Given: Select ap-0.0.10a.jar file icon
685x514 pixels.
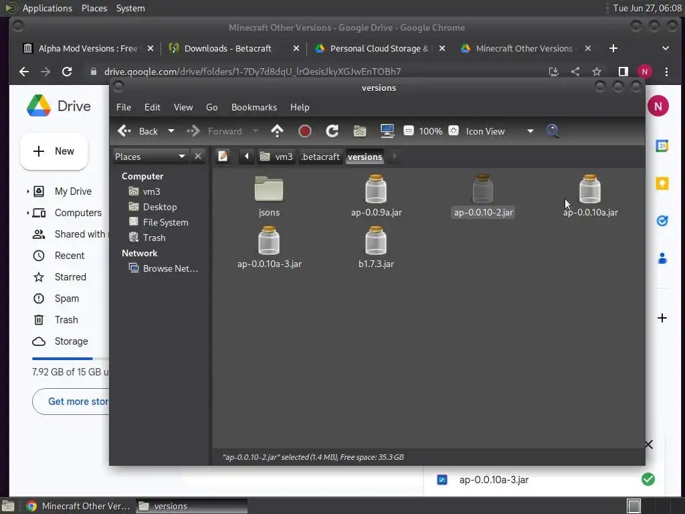Looking at the screenshot, I should pos(590,189).
